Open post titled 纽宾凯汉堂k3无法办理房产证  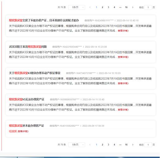click(x=26, y=99)
